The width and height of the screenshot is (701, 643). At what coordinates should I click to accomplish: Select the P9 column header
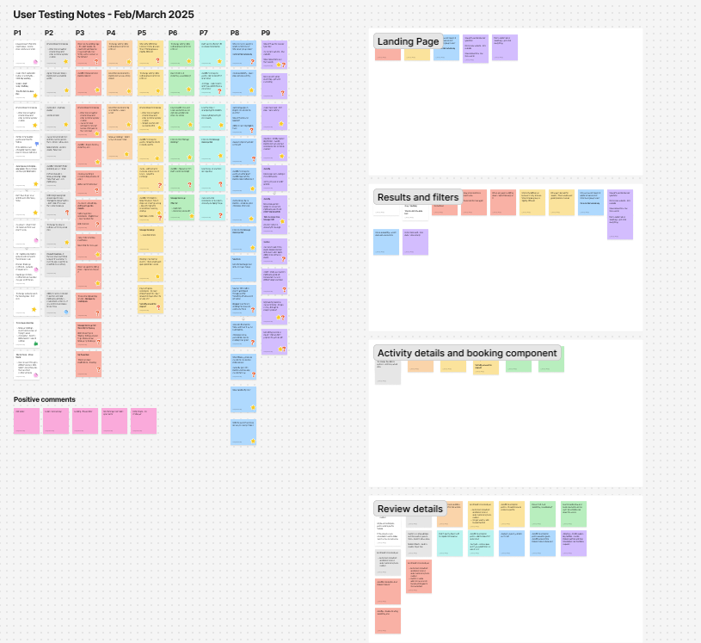tap(266, 33)
